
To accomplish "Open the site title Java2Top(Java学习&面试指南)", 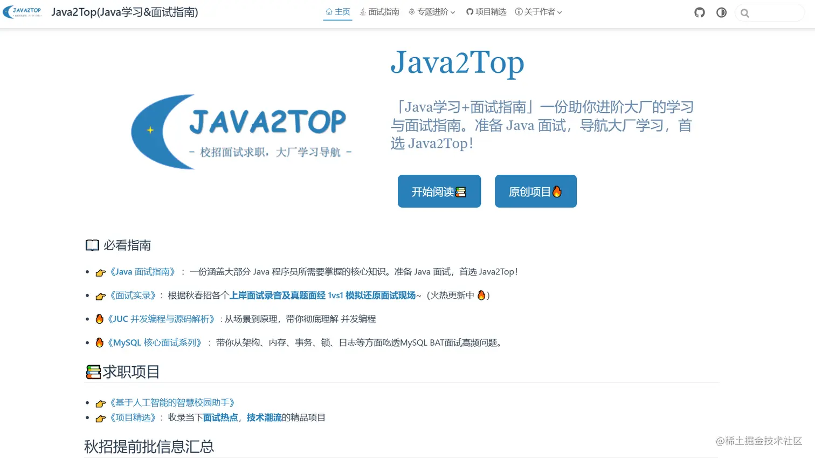I will click(125, 12).
